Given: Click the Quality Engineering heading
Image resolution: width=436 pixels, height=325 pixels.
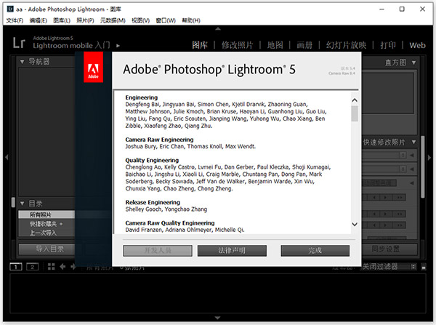Looking at the screenshot, I should coord(152,160).
